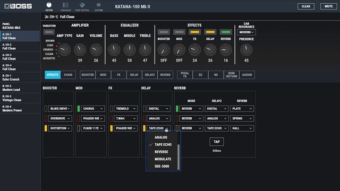The height and width of the screenshot is (191, 340).
Task: Adjust the Amp Type knob
Action: coord(64,50)
